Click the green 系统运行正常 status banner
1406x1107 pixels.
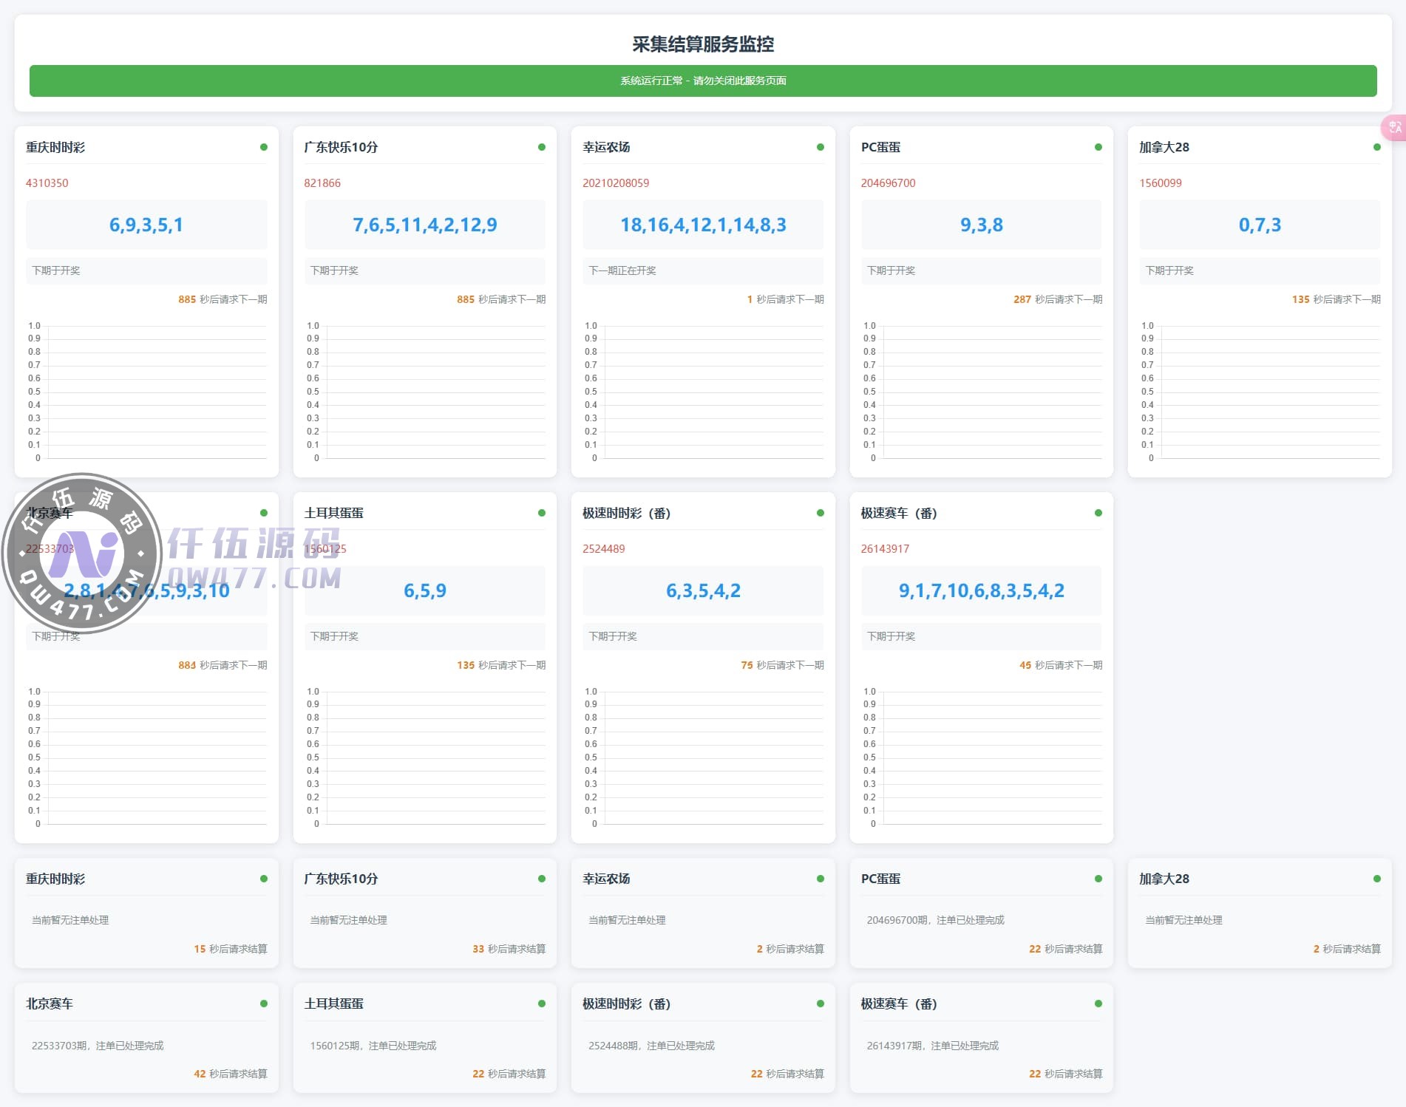point(702,81)
